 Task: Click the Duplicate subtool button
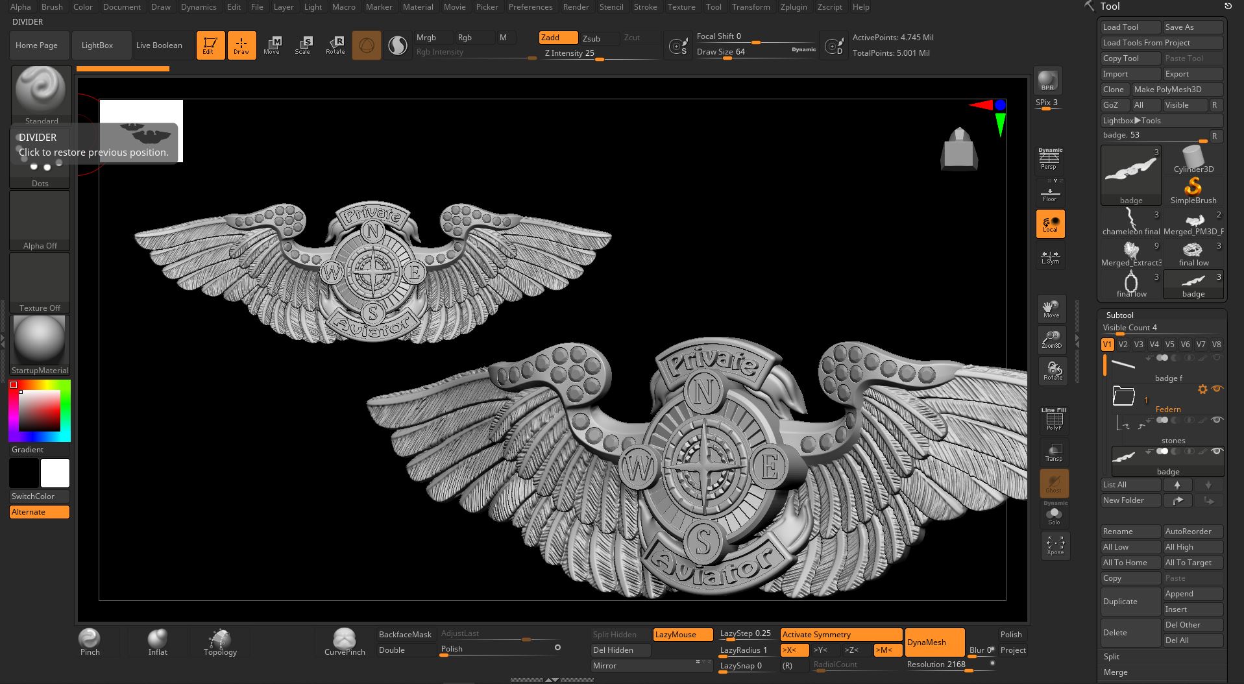[1130, 602]
